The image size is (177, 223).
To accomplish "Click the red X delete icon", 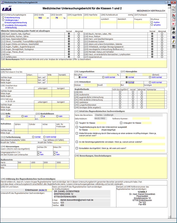I will [x=173, y=24].
